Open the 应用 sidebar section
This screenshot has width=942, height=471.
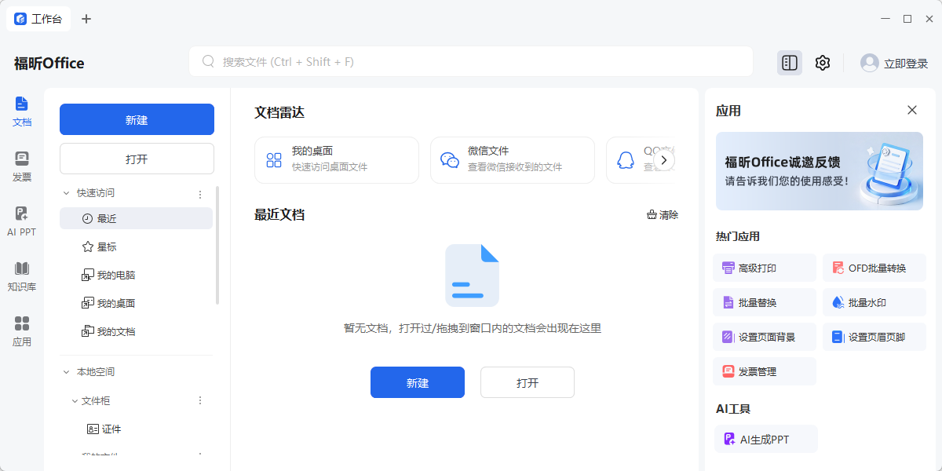22,331
